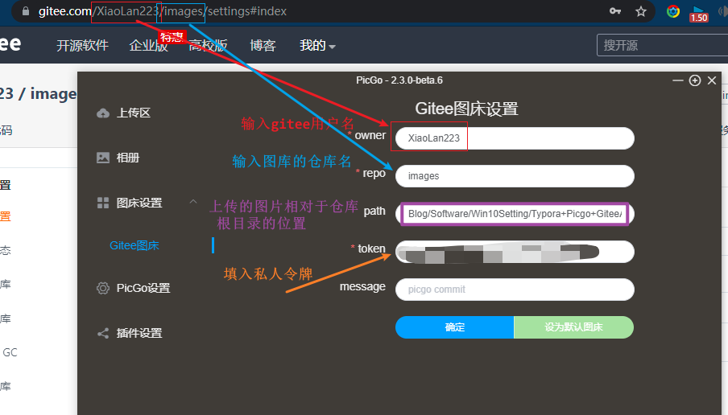Click the share icon beside 插件设置
Screen dimensions: 728x415
pyautogui.click(x=103, y=333)
